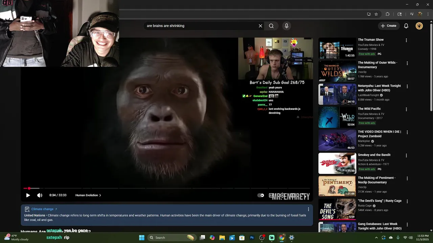Viewport: 433px width, 243px height.
Task: Click the Create button
Action: (x=388, y=26)
